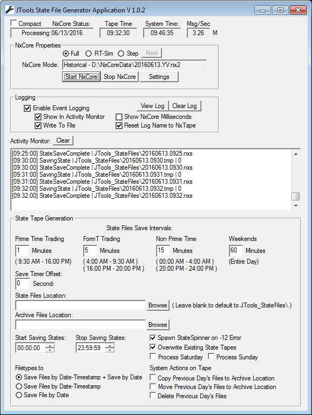Viewport: 312px width, 415px height.
Task: Open NxCore Settings
Action: (x=159, y=77)
